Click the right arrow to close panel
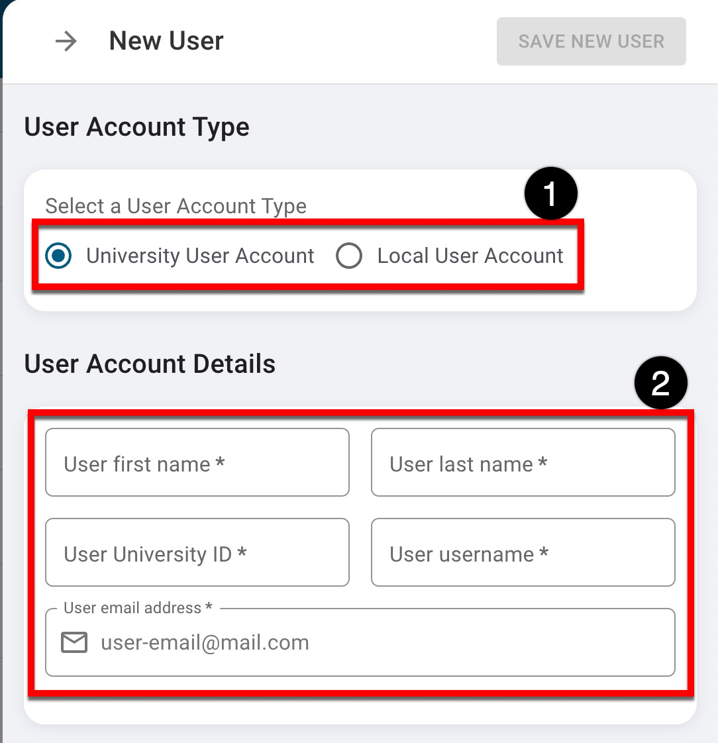 66,42
